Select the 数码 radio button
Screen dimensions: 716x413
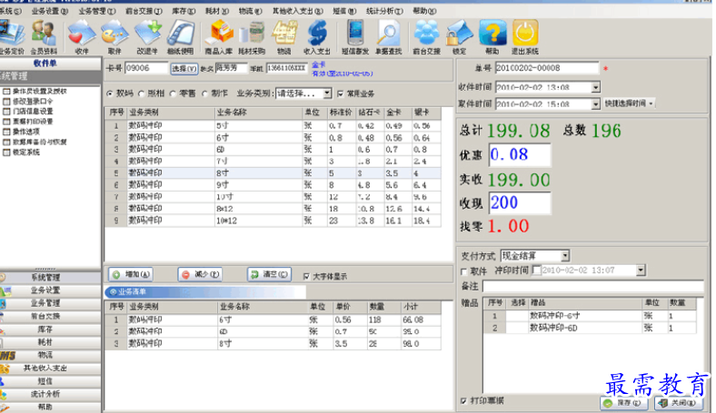pos(110,93)
